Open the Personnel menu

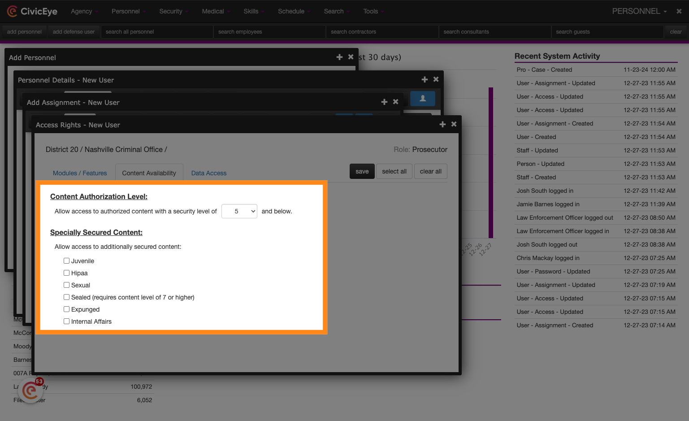point(128,11)
